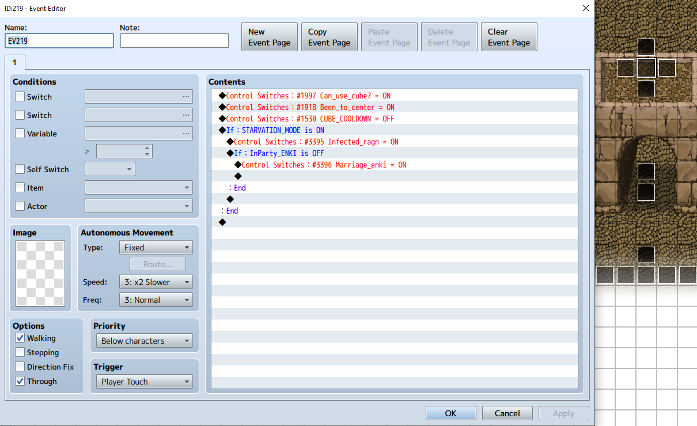Screen dimensions: 697x426
Task: Toggle the Self Switch condition checkbox
Action: click(x=20, y=169)
